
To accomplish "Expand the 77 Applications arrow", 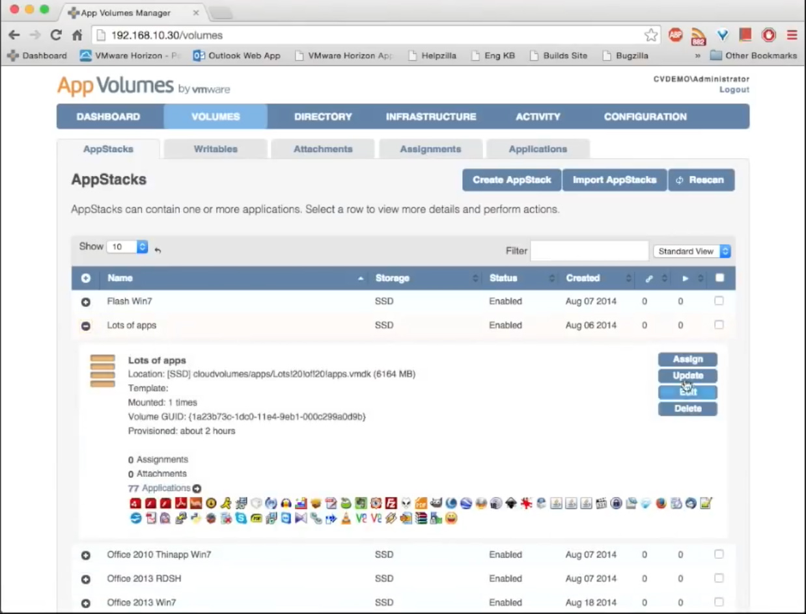I will [x=197, y=488].
